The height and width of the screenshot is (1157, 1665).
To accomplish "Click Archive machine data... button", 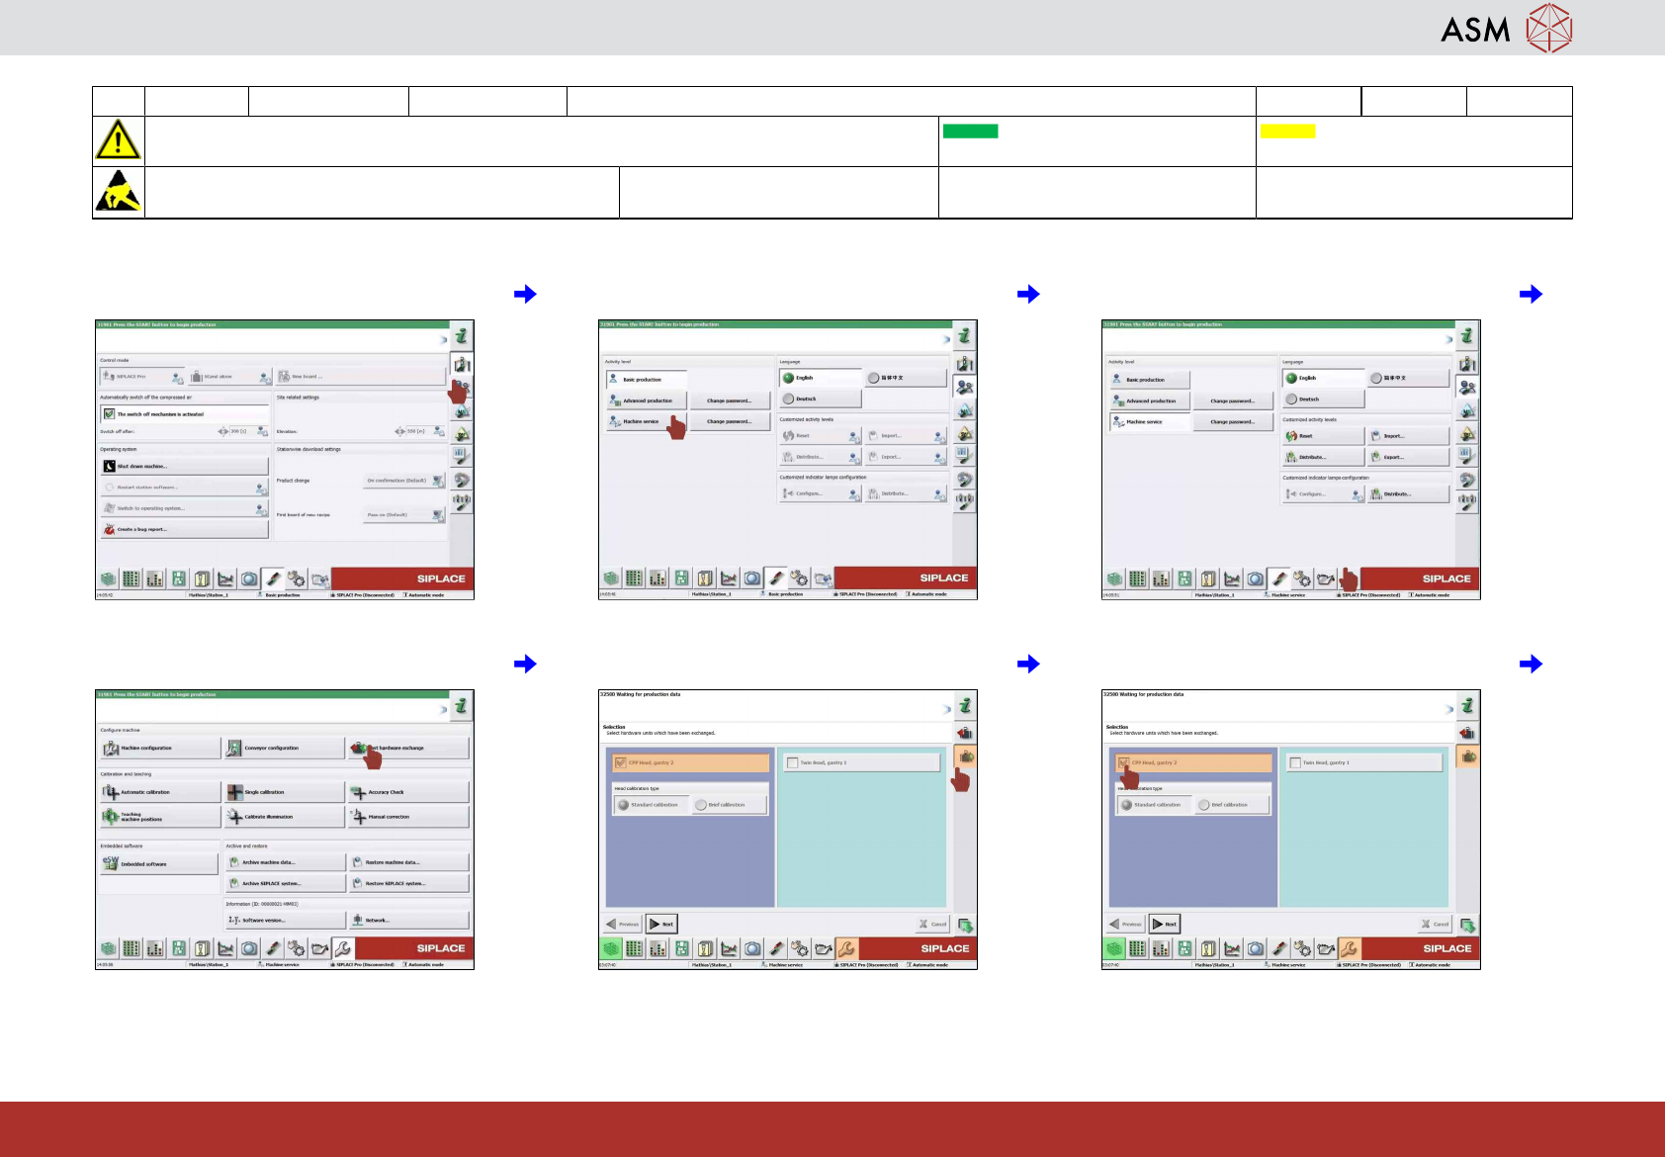I will click(x=285, y=862).
